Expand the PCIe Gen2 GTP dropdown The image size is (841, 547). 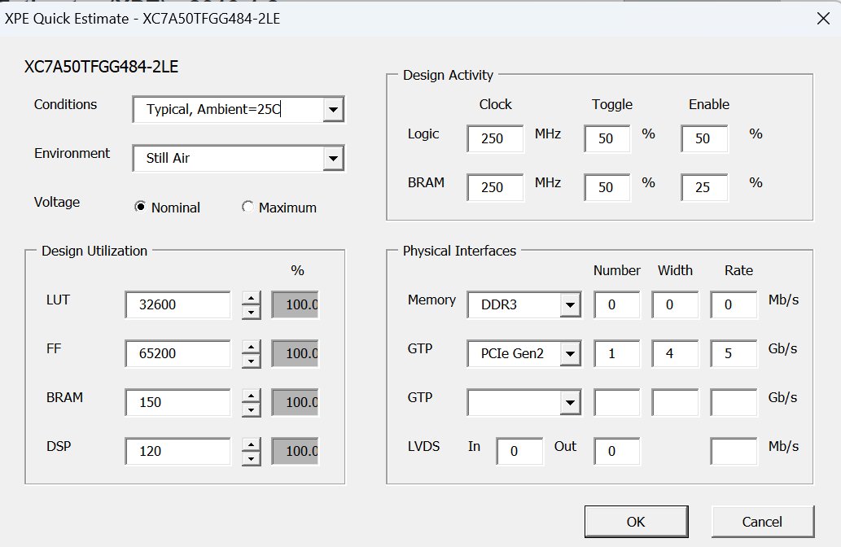coord(571,354)
